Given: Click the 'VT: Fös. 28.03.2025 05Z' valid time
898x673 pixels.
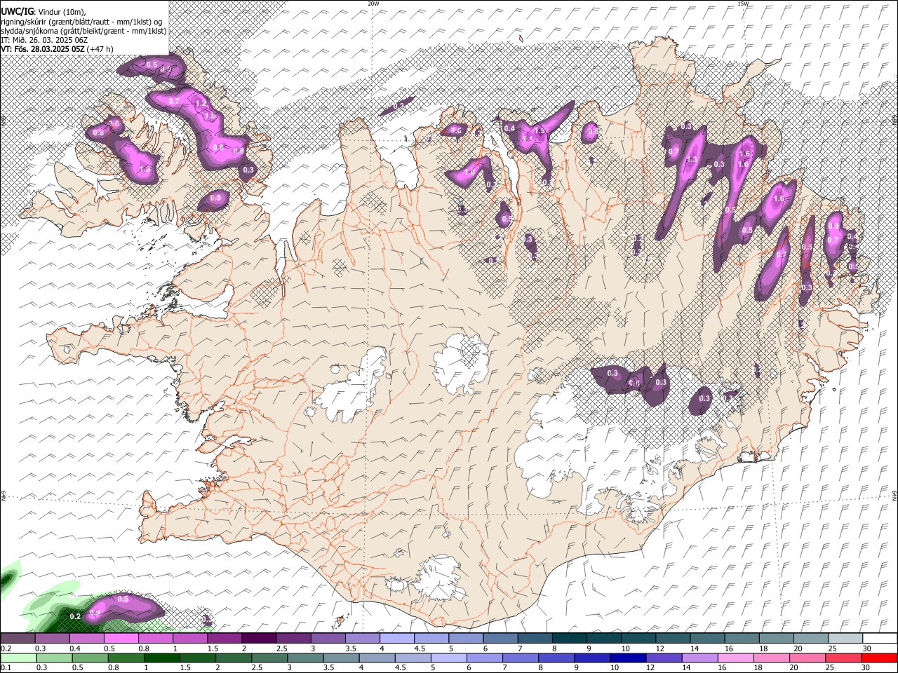Looking at the screenshot, I should click(43, 49).
